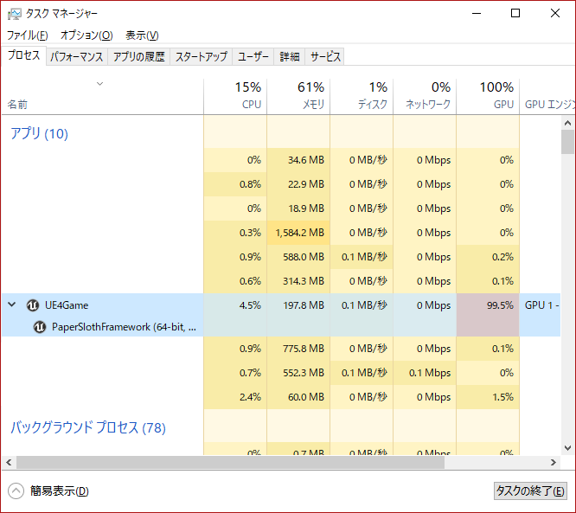Click the 1,584.2 MB memory cell
Screen dimensions: 576x513
[298, 233]
